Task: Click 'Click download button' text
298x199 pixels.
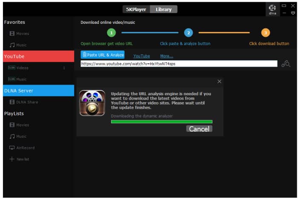Action: click(x=269, y=44)
